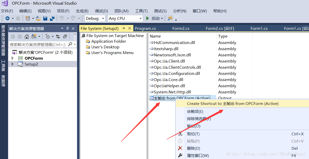Open dropdown arrow next to 启动 button
This screenshot has width=309, height=159.
[162, 19]
